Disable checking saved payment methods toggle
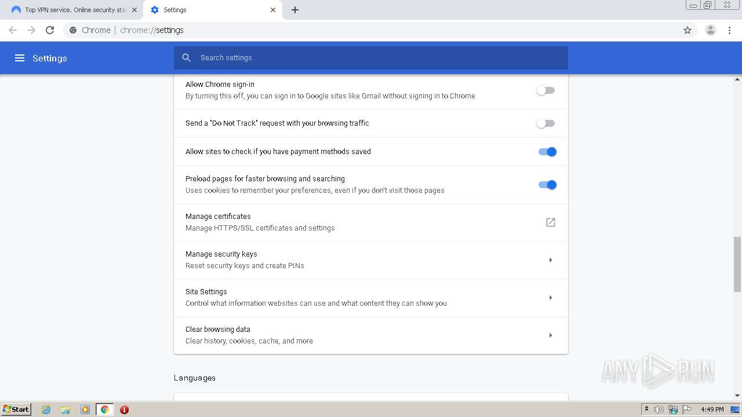This screenshot has height=417, width=742. pos(547,152)
